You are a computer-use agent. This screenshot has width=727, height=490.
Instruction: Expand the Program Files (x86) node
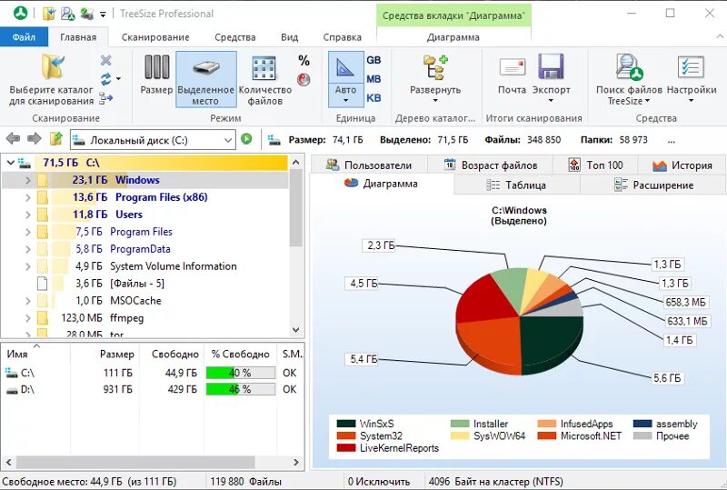(x=28, y=197)
